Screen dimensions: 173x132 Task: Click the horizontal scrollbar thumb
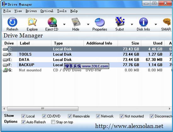click(x=43, y=109)
